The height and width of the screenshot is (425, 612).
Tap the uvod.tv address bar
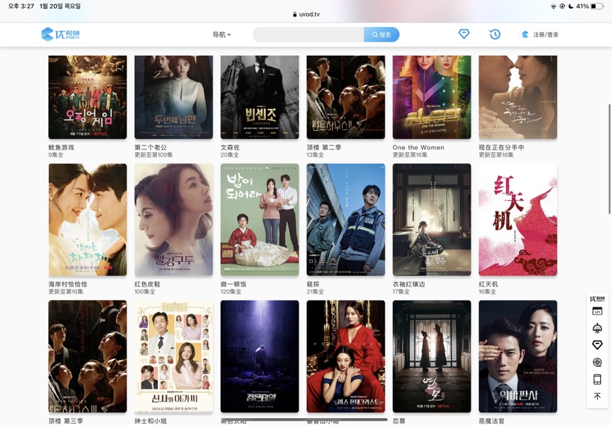pos(306,14)
